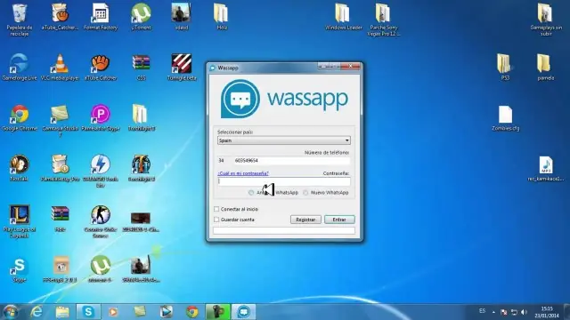
Task: Click the country code 34 field
Action: pos(223,160)
